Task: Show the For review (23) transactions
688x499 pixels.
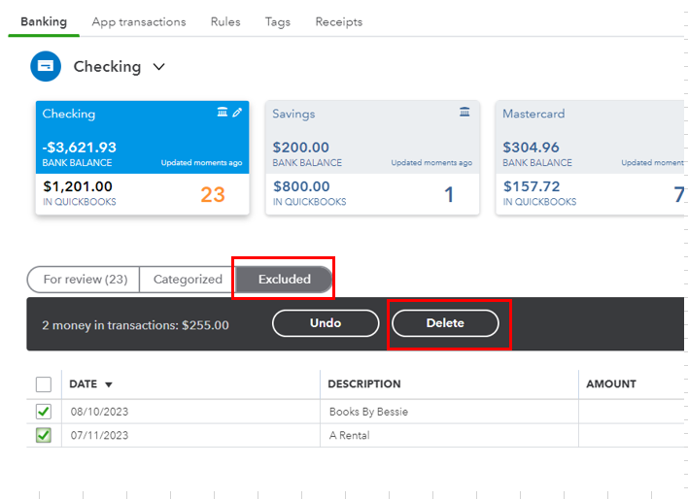Action: [x=86, y=280]
